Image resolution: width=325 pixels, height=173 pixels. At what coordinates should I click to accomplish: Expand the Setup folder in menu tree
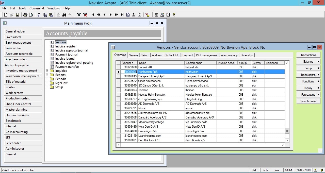point(47,87)
